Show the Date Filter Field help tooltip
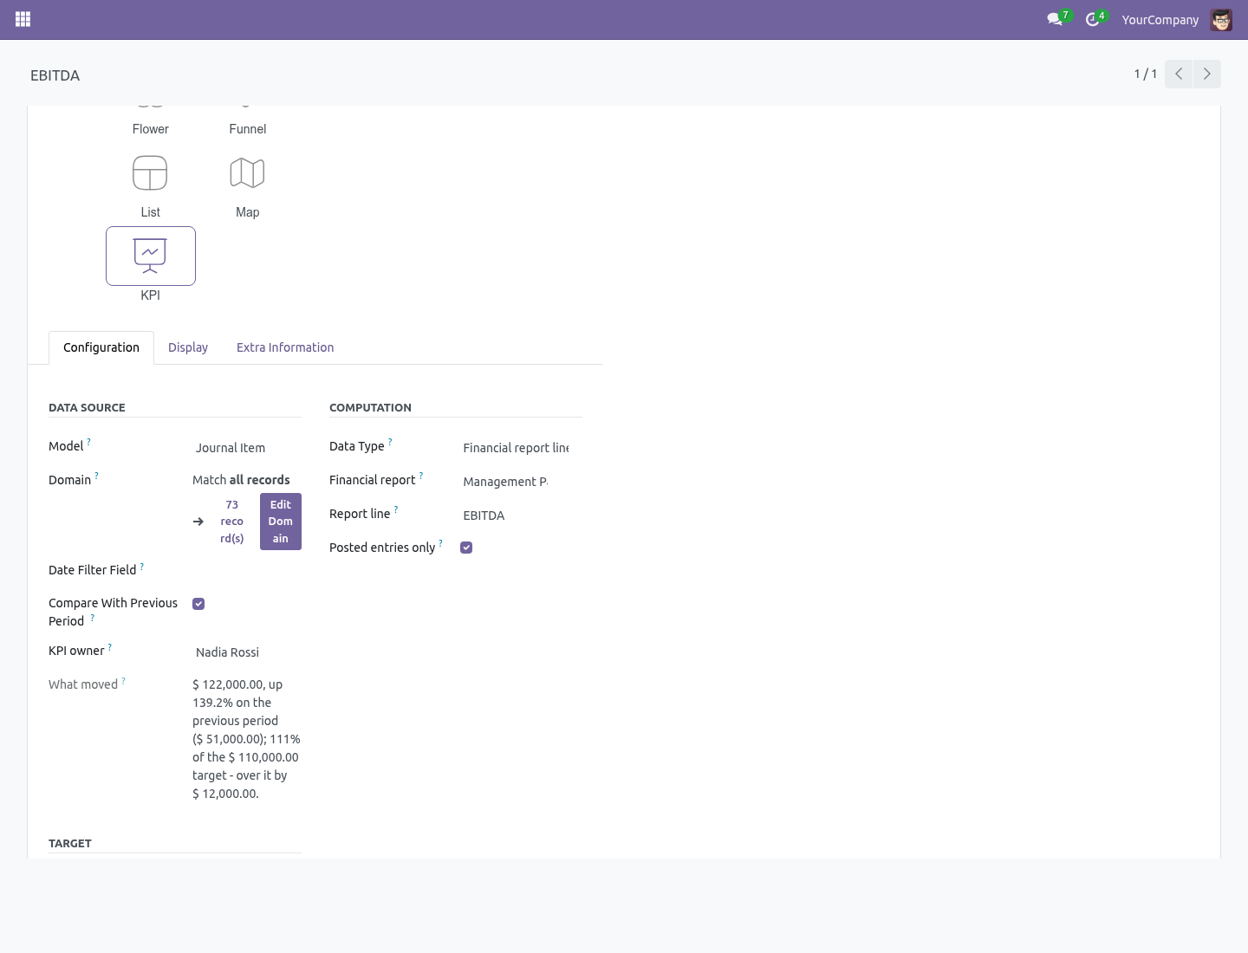 coord(141,566)
